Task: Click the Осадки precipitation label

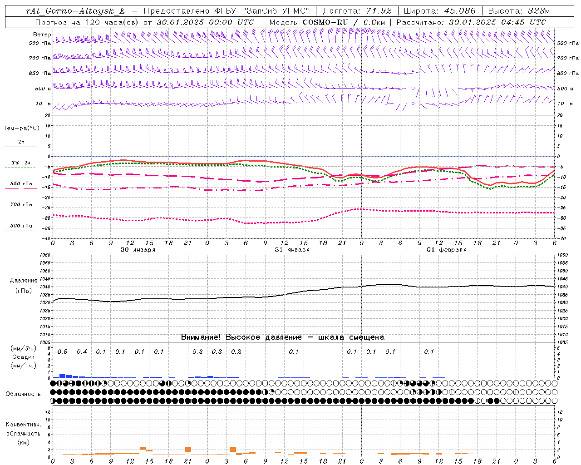Action: 24,357
